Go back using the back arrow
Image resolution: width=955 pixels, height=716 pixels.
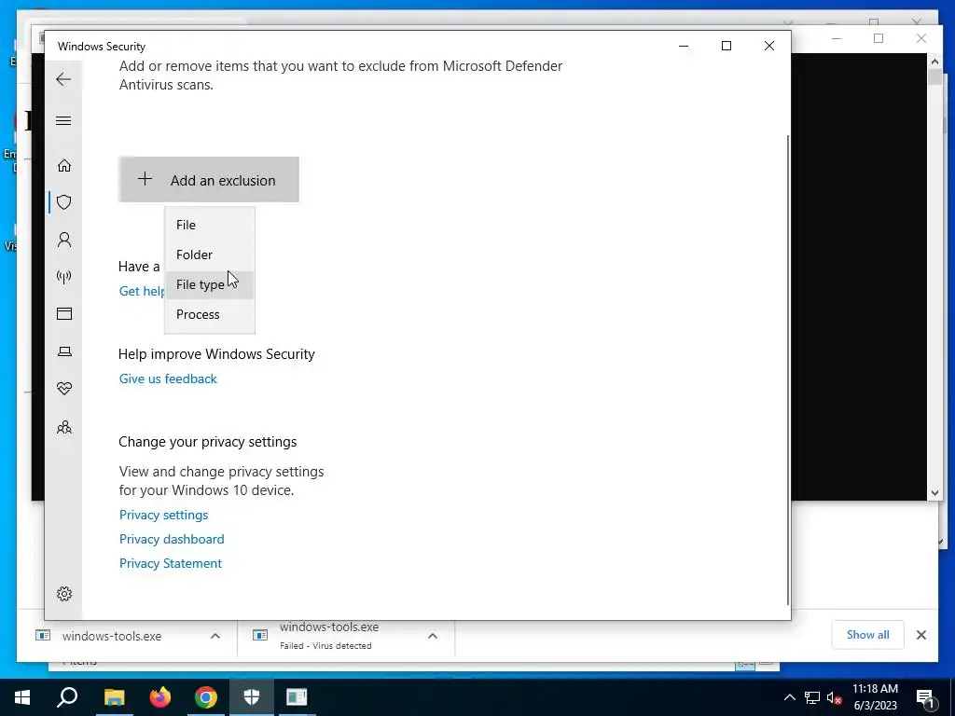click(x=63, y=79)
